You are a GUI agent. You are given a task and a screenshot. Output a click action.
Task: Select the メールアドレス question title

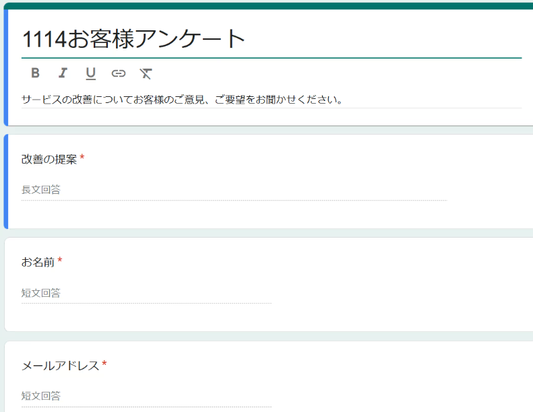60,366
